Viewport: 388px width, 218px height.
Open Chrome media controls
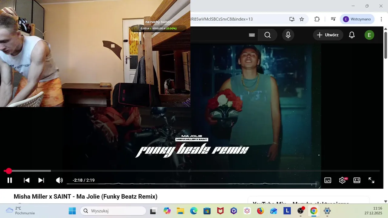coord(333,19)
